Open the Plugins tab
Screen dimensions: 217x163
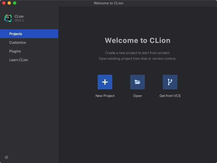tap(29, 51)
